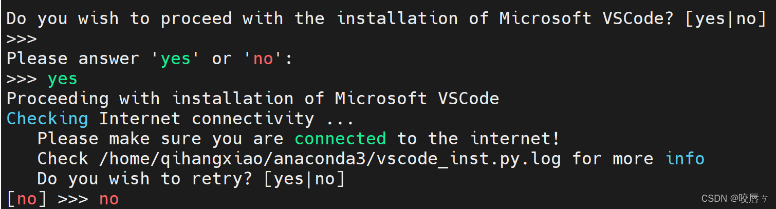Click the 'for more' text before info
The height and width of the screenshot is (209, 776).
613,159
